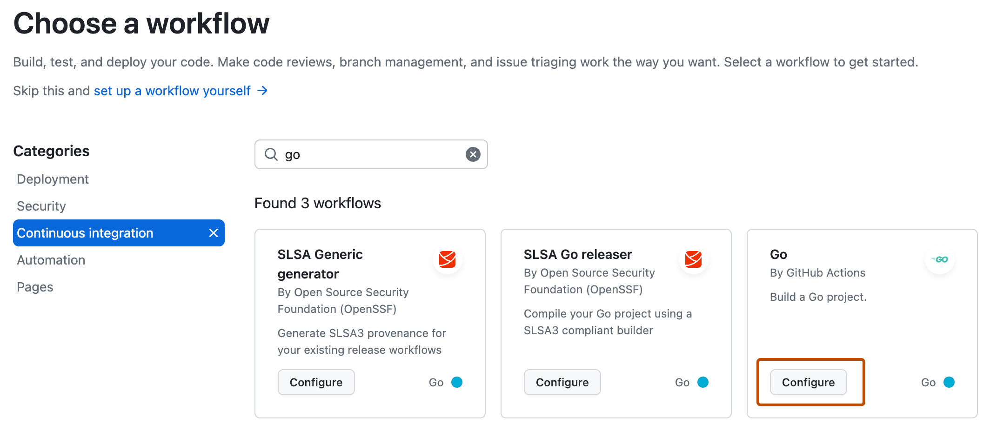990x437 pixels.
Task: Click the blue dot beside Go on SLSA Generic generator
Action: tap(457, 382)
